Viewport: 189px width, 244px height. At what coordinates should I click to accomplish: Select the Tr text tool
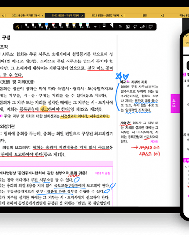pos(120,26)
